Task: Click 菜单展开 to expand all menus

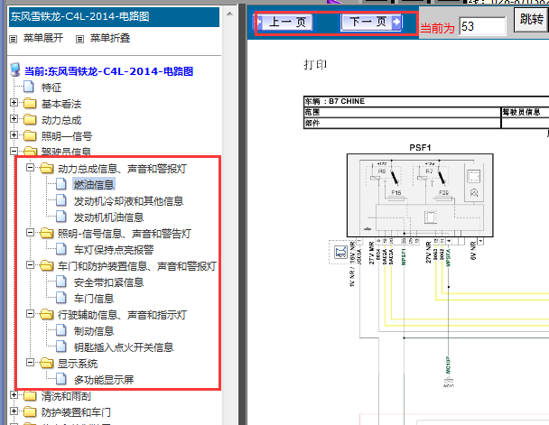Action: click(x=43, y=38)
